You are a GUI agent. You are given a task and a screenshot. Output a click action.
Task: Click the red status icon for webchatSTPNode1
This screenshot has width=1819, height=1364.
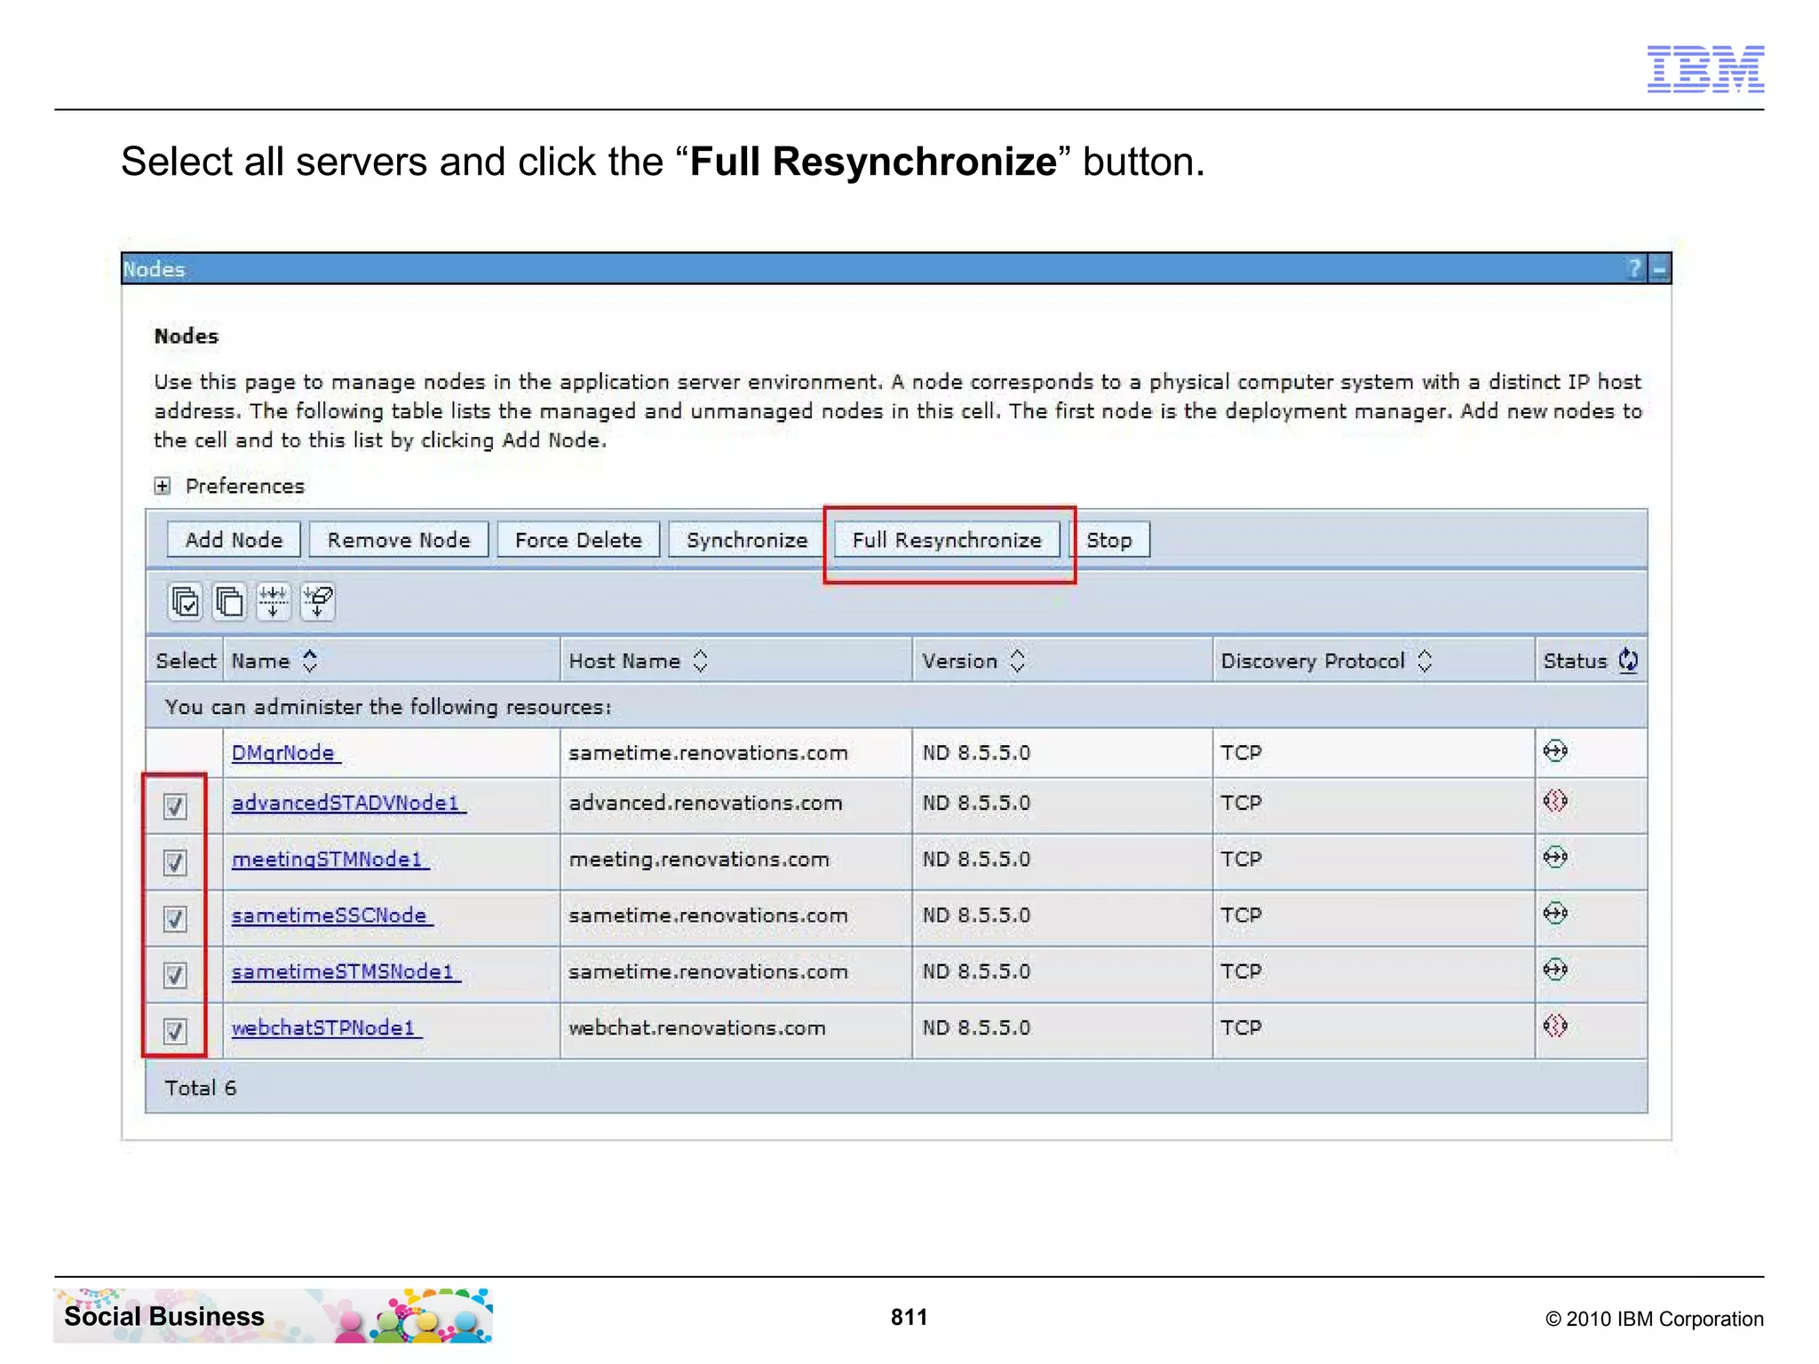pyautogui.click(x=1555, y=1026)
